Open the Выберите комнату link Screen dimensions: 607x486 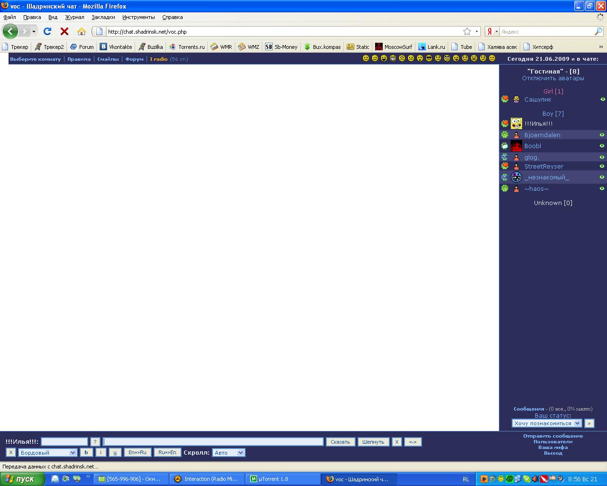[36, 59]
